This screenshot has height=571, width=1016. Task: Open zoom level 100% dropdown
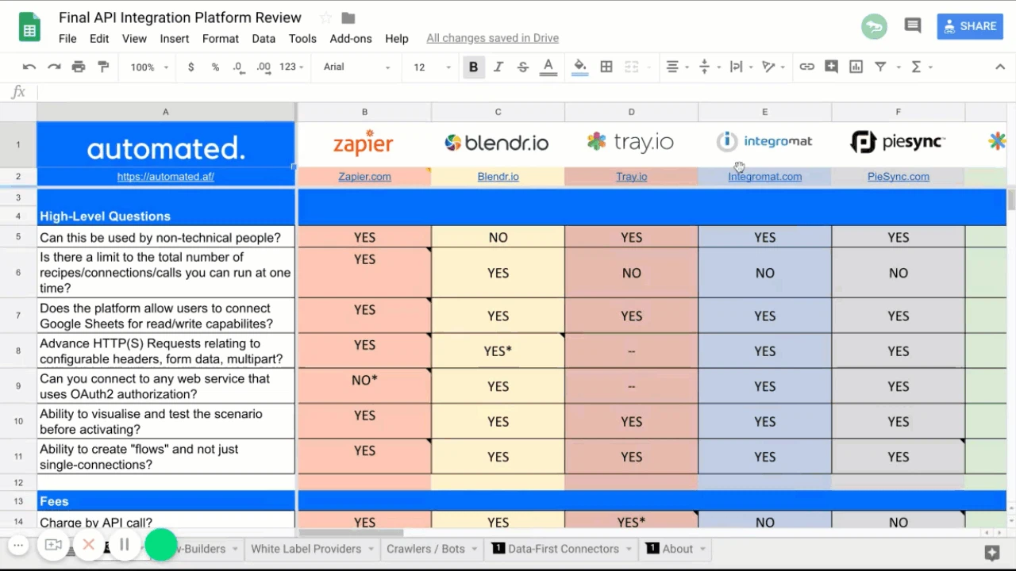149,67
